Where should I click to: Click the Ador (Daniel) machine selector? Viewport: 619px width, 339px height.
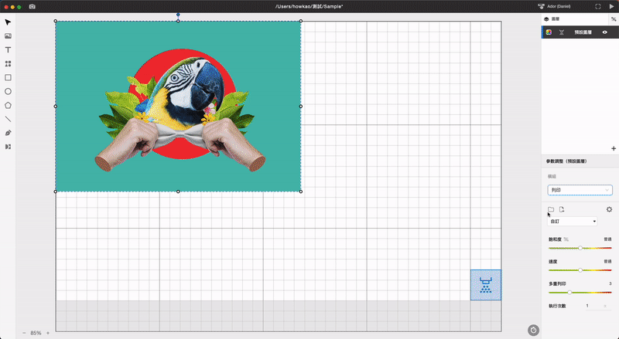[554, 7]
